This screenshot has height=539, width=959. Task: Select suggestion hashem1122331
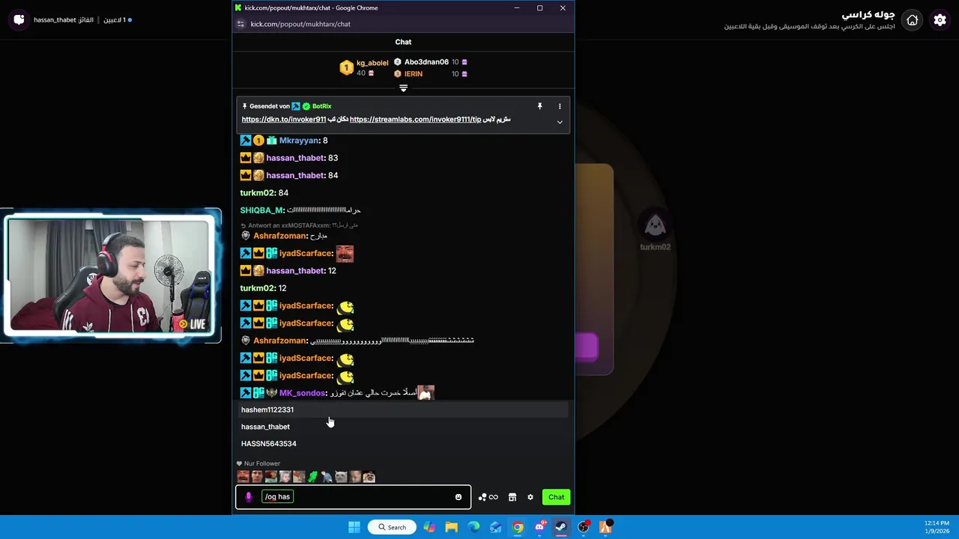point(403,409)
